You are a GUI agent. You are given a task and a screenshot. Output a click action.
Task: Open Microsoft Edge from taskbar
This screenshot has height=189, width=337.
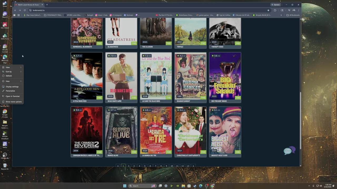coord(201,186)
